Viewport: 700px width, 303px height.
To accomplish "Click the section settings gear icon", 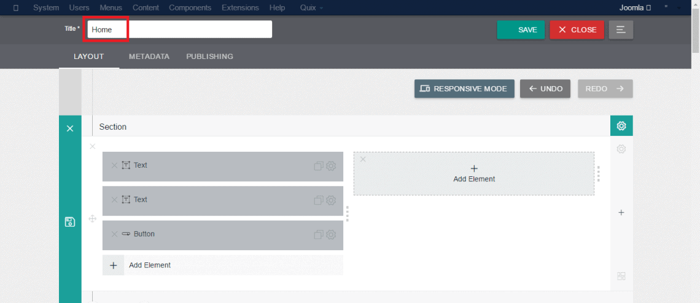I will [621, 126].
